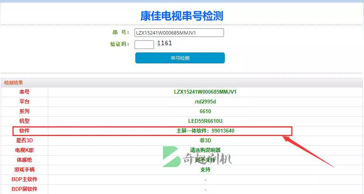Click the 游戏手柄 row label
Image resolution: width=364 pixels, height=194 pixels.
coord(24,170)
